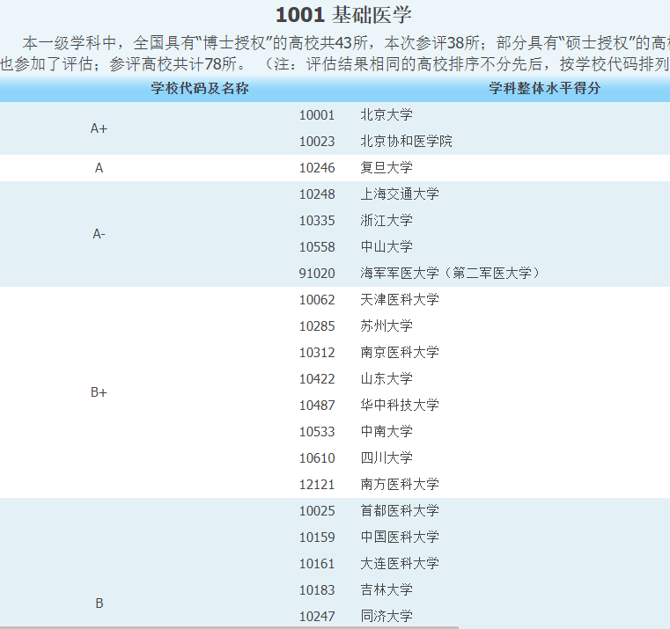
Task: Click the 天津医科大学 school name
Action: point(399,300)
